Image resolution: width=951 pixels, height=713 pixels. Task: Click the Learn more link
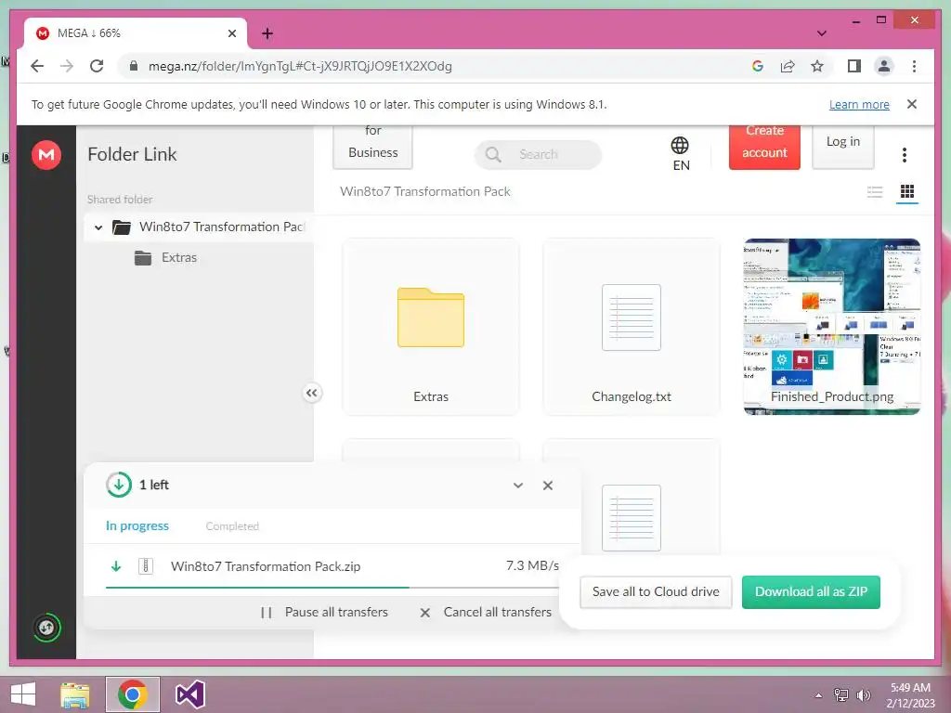point(859,104)
